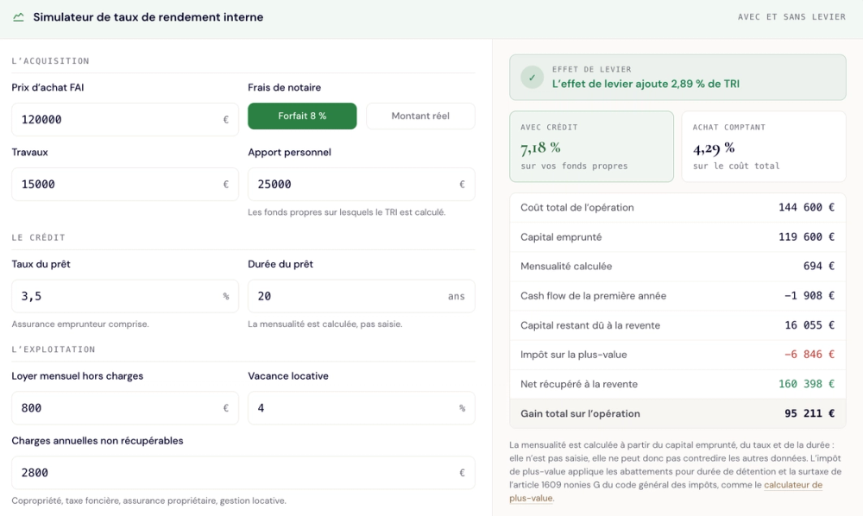The width and height of the screenshot is (863, 516).
Task: Edit the Durée du prêt field
Action: (361, 296)
